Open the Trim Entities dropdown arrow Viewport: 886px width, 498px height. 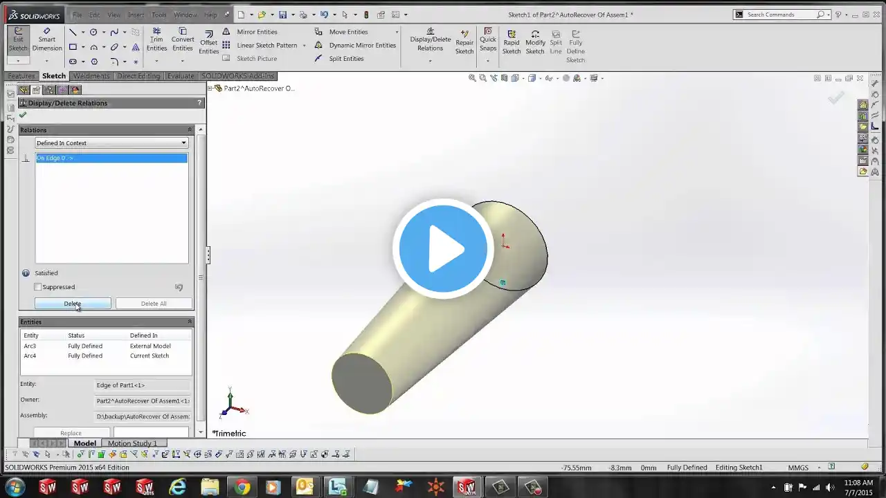[157, 60]
